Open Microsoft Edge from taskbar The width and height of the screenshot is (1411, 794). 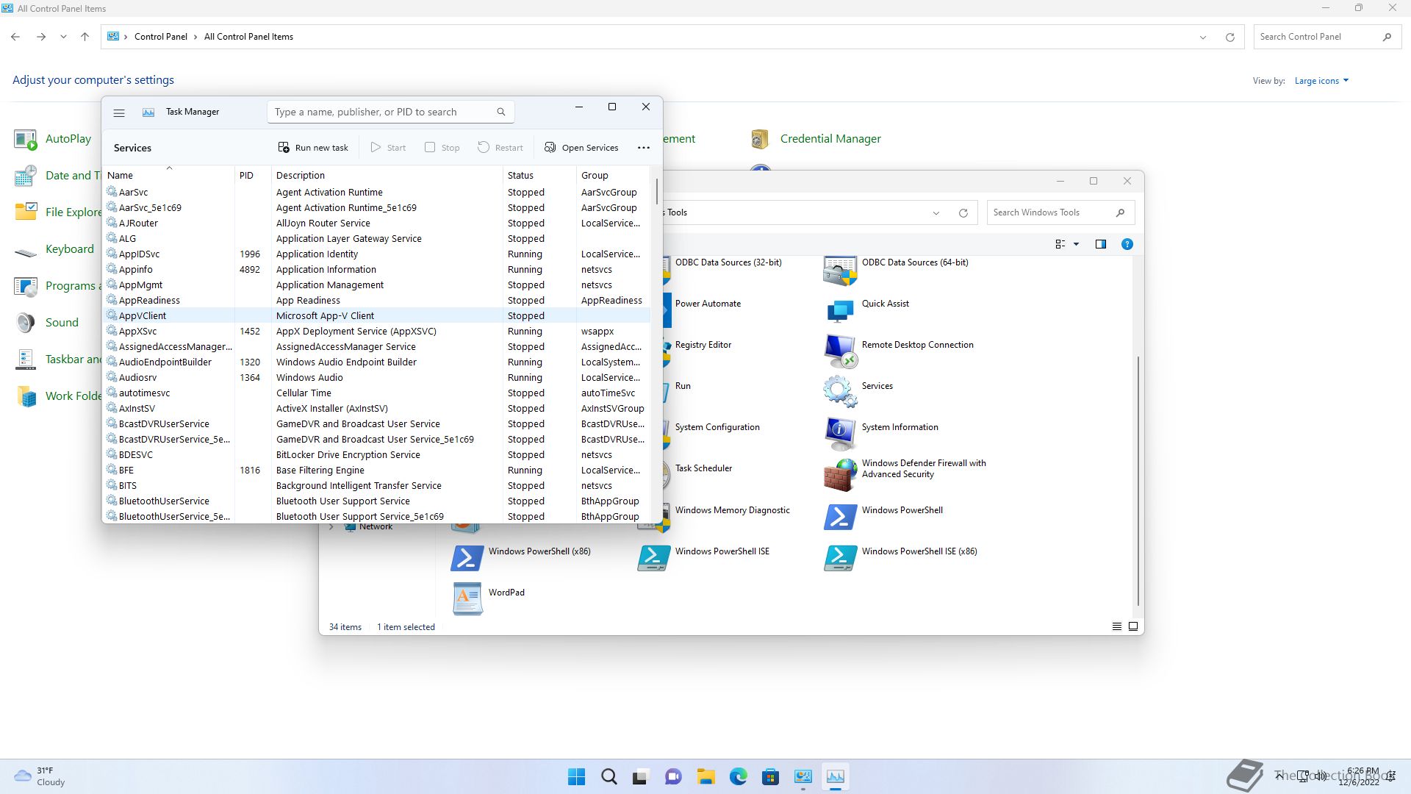[x=739, y=777]
